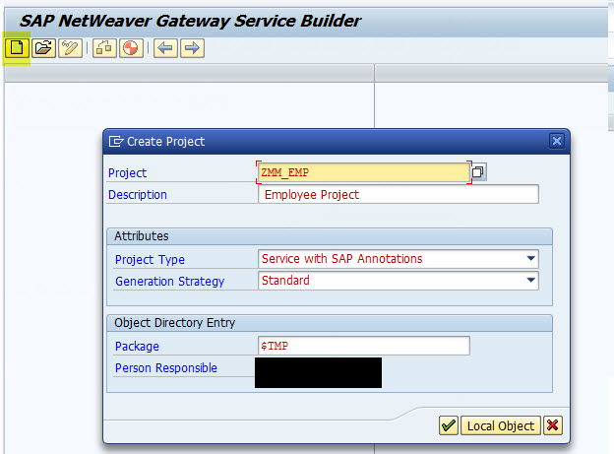
Task: Click the Create Project toolbar icon
Action: [17, 48]
